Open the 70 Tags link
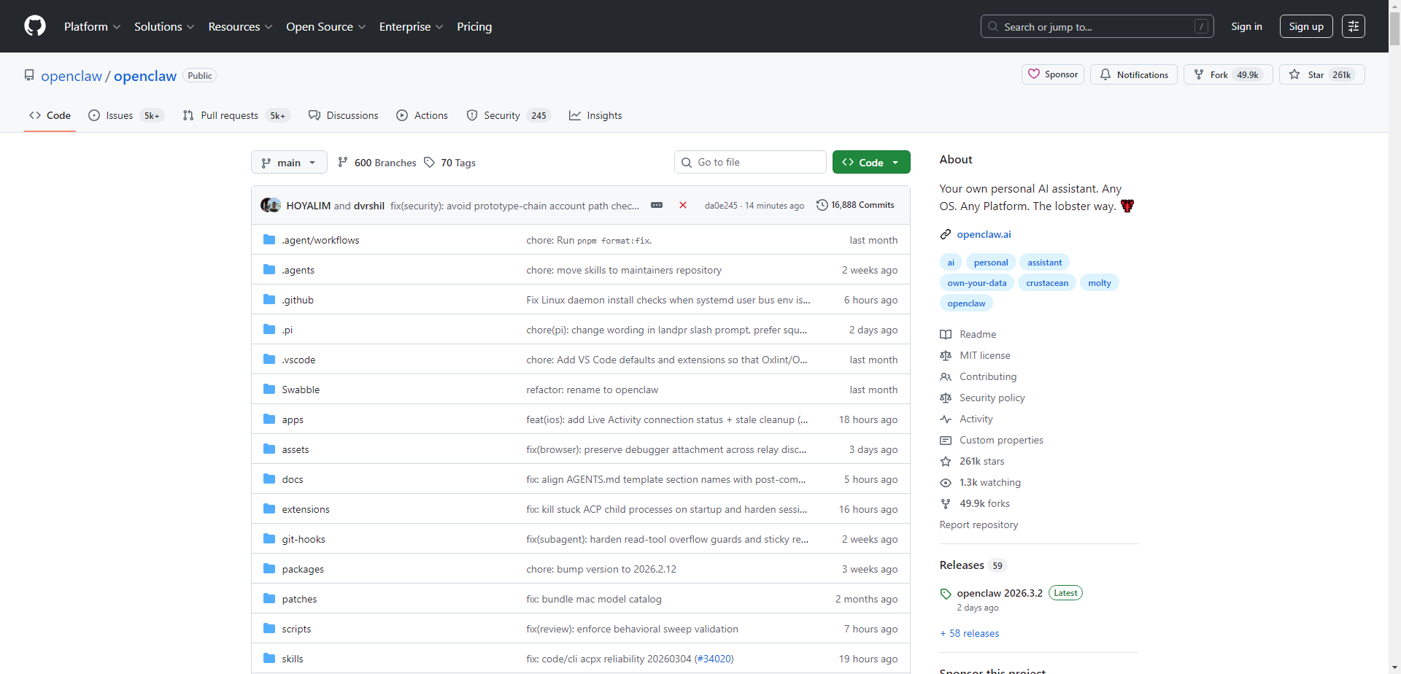 point(450,163)
